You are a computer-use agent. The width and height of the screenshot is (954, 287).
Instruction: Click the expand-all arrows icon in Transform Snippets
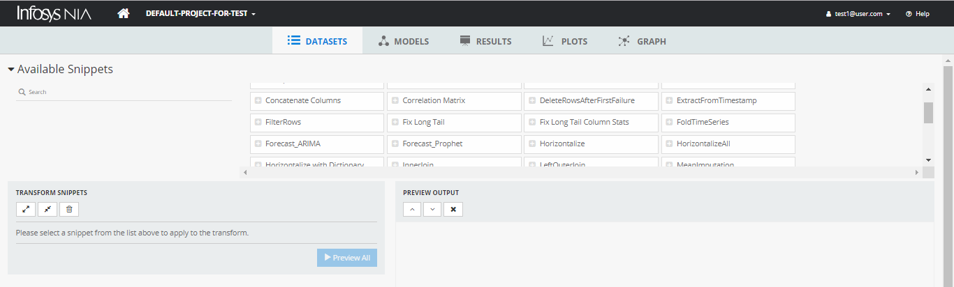[x=26, y=209]
